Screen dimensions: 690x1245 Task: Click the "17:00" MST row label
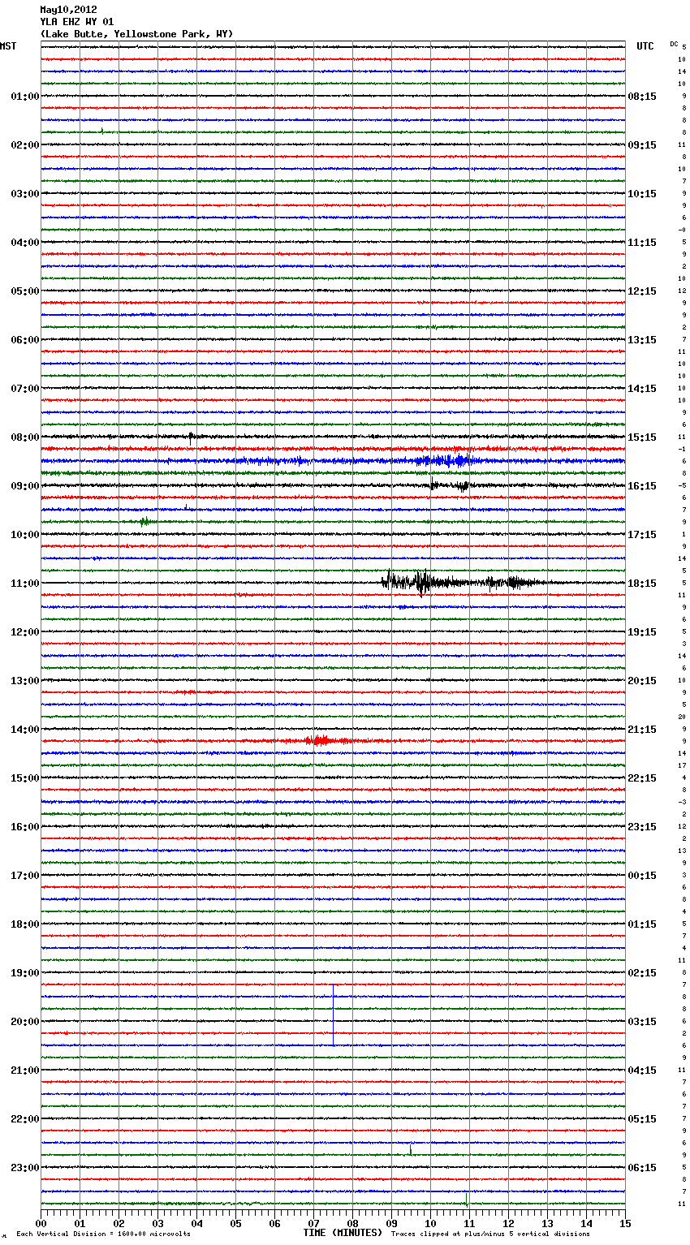25,876
